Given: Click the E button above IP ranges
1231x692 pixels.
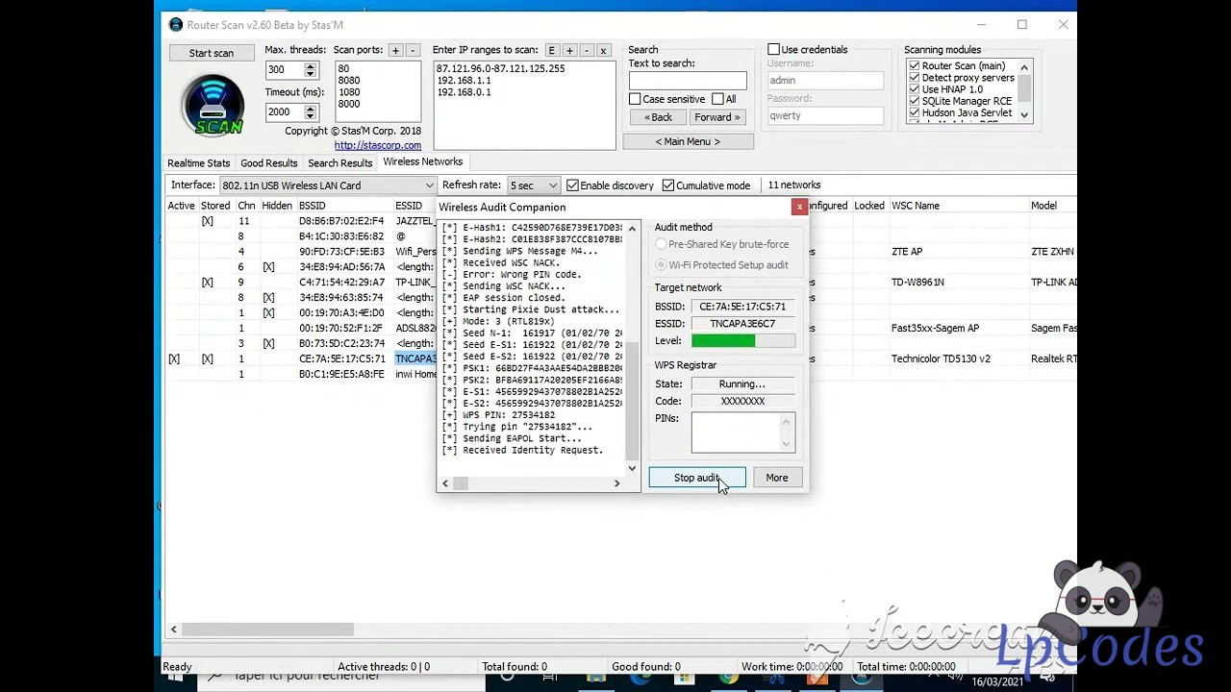Looking at the screenshot, I should pos(551,50).
